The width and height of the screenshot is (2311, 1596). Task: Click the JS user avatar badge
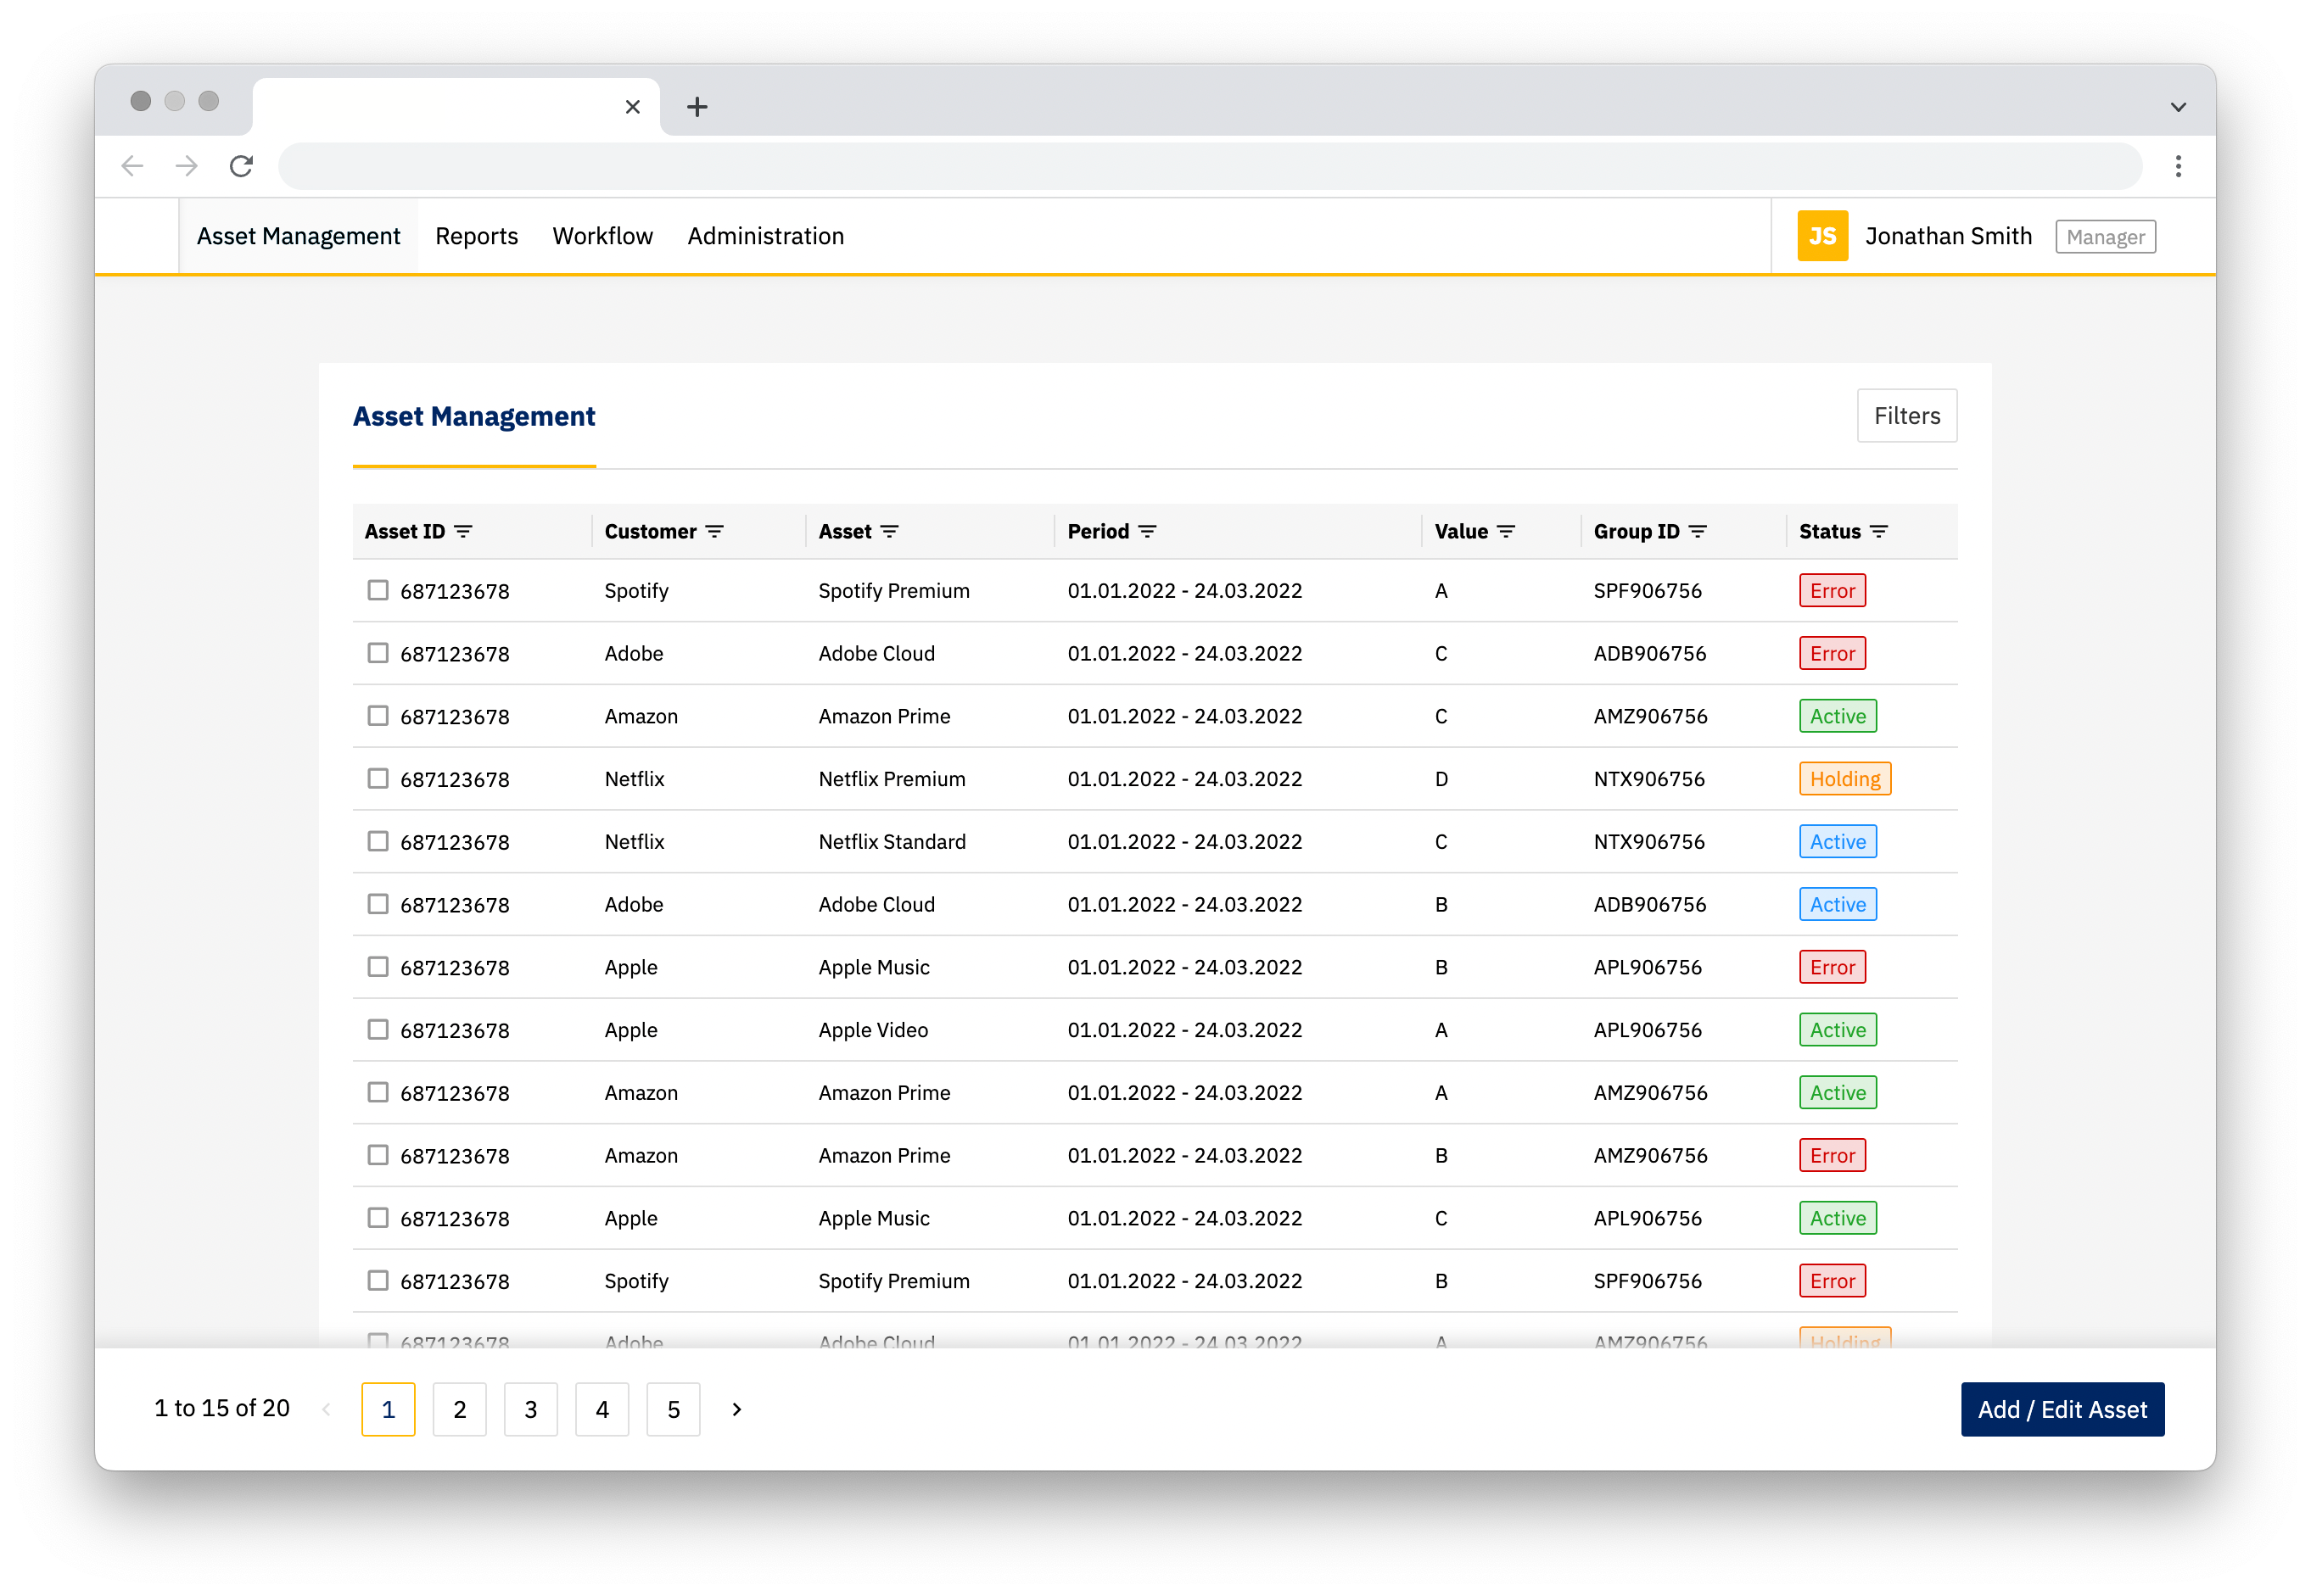1821,236
